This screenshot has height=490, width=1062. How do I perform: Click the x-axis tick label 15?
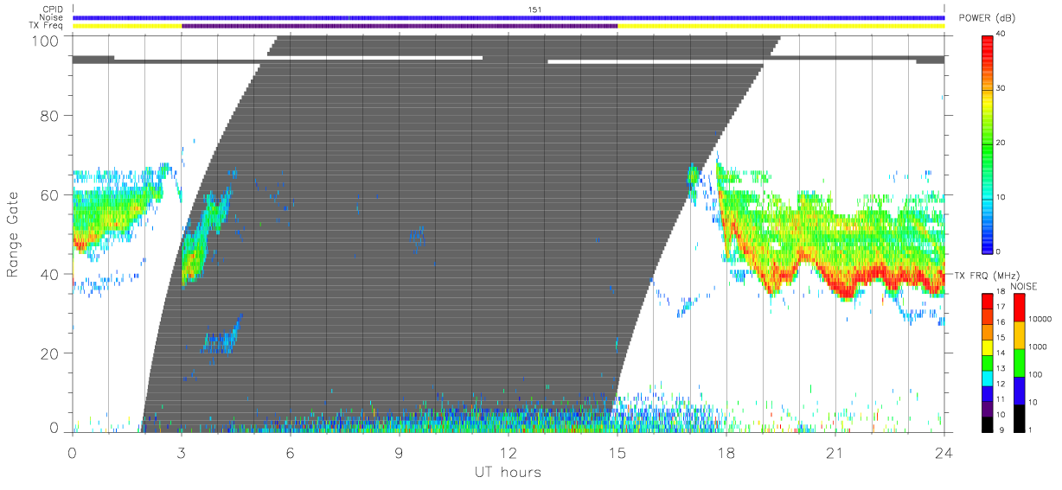[x=617, y=452]
